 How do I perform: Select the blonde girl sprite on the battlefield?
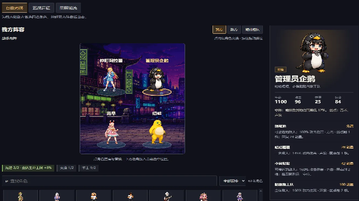[110, 79]
